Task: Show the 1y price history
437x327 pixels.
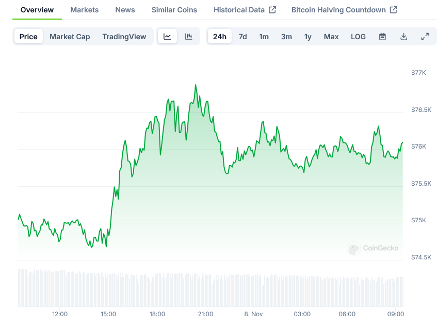Action: (x=307, y=37)
